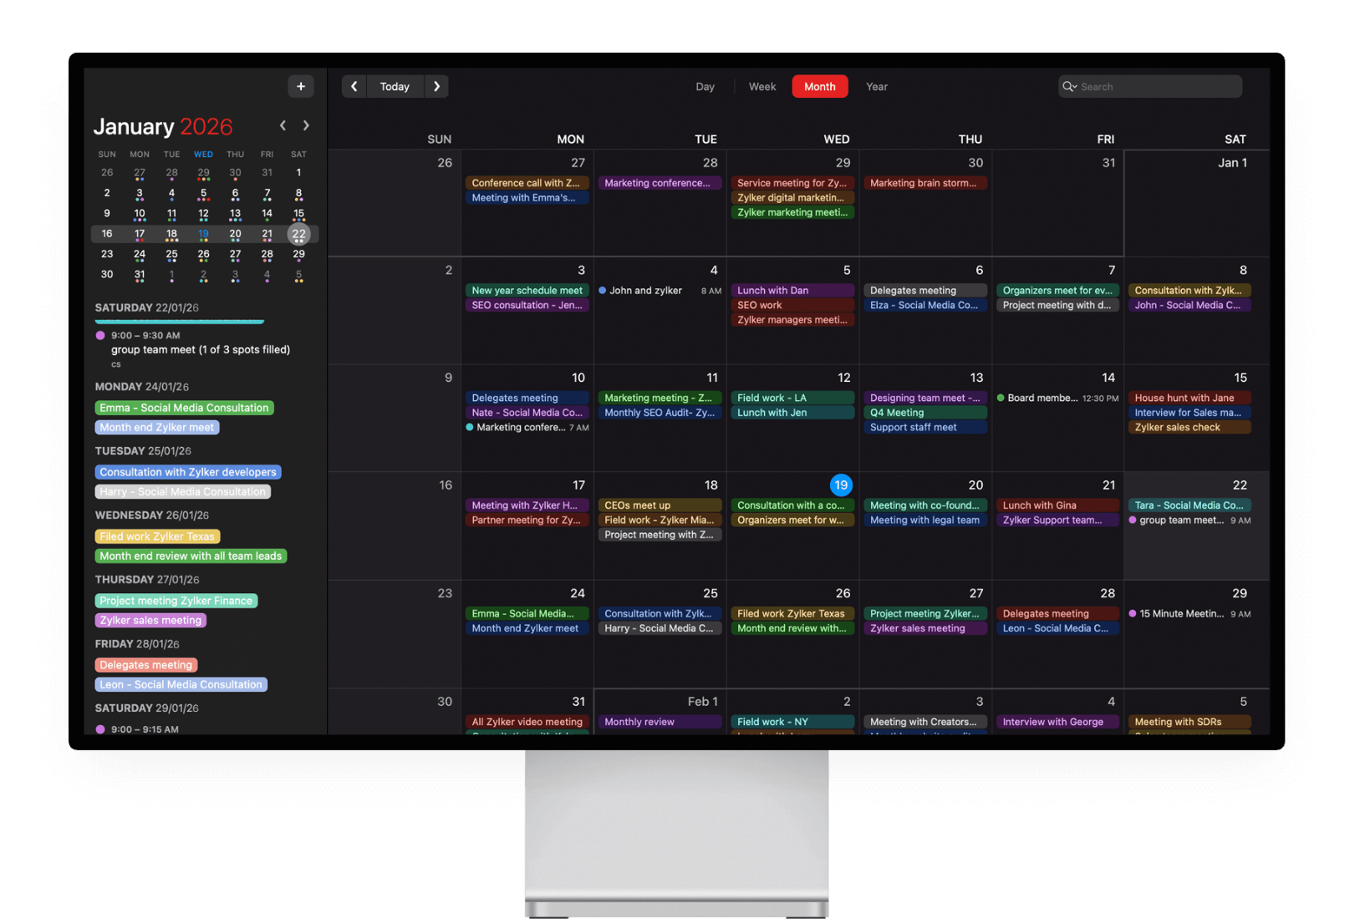1355x919 pixels.
Task: Select date 19 in the mini calendar
Action: 203,234
